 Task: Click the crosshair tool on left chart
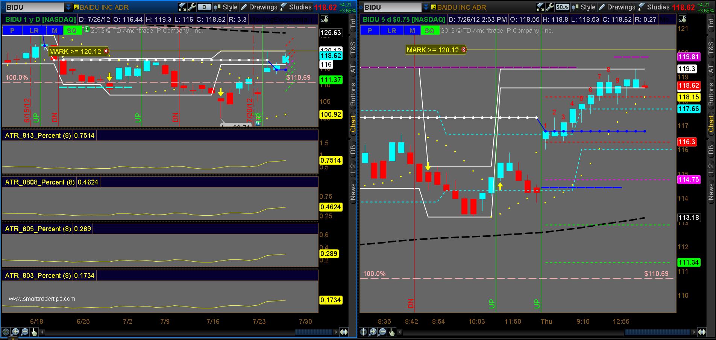click(x=6, y=332)
